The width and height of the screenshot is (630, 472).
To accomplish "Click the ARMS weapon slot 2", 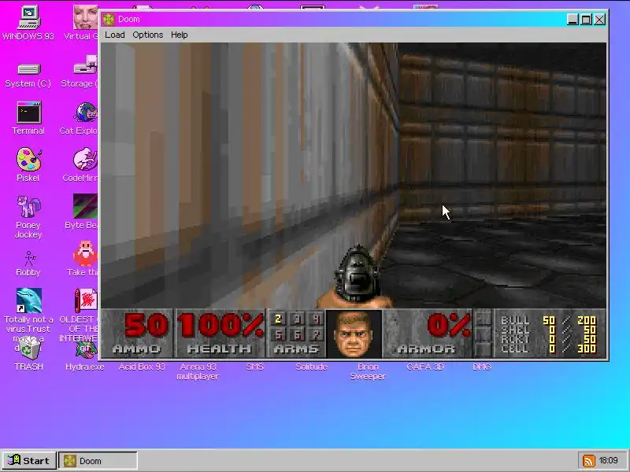I will [x=278, y=319].
